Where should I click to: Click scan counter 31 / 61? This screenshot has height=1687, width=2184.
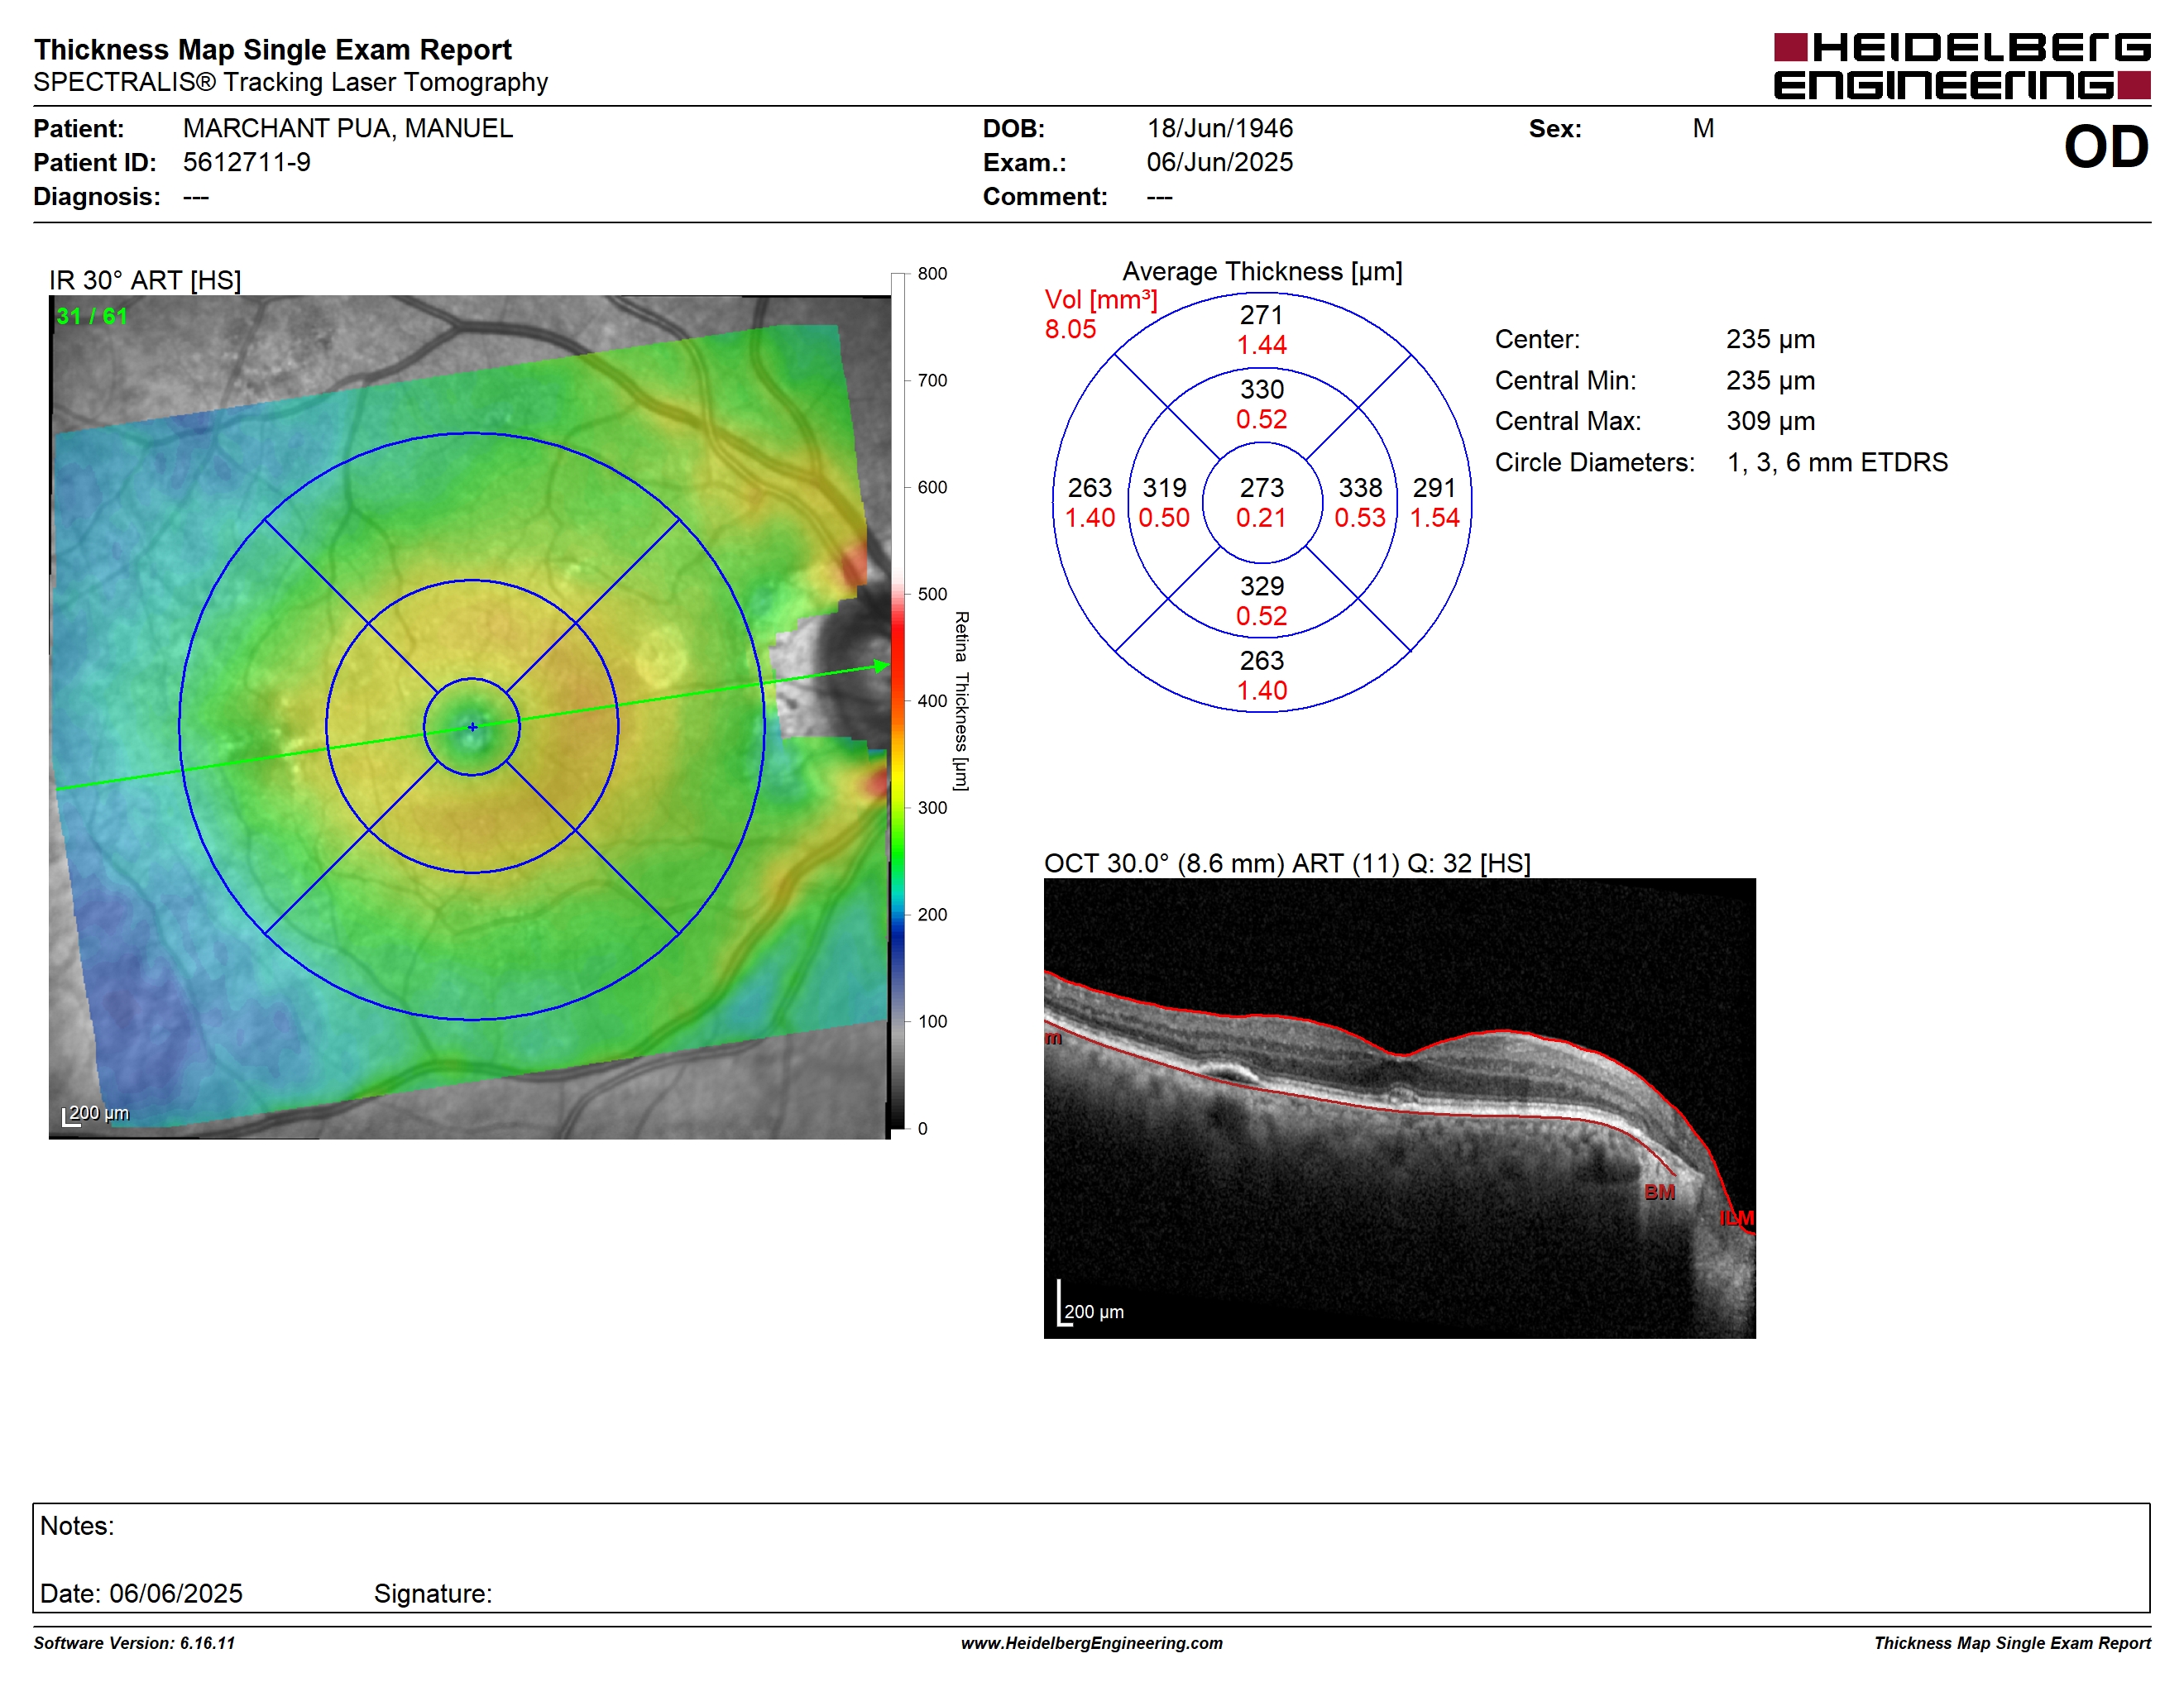[x=92, y=316]
